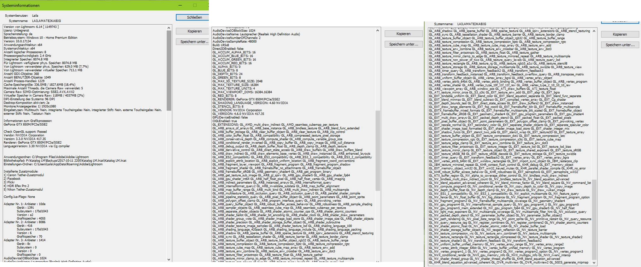This screenshot has width=641, height=267.
Task: Click '1) Canon Tether-Zusatzmodul' entry
Action: pos(24,175)
